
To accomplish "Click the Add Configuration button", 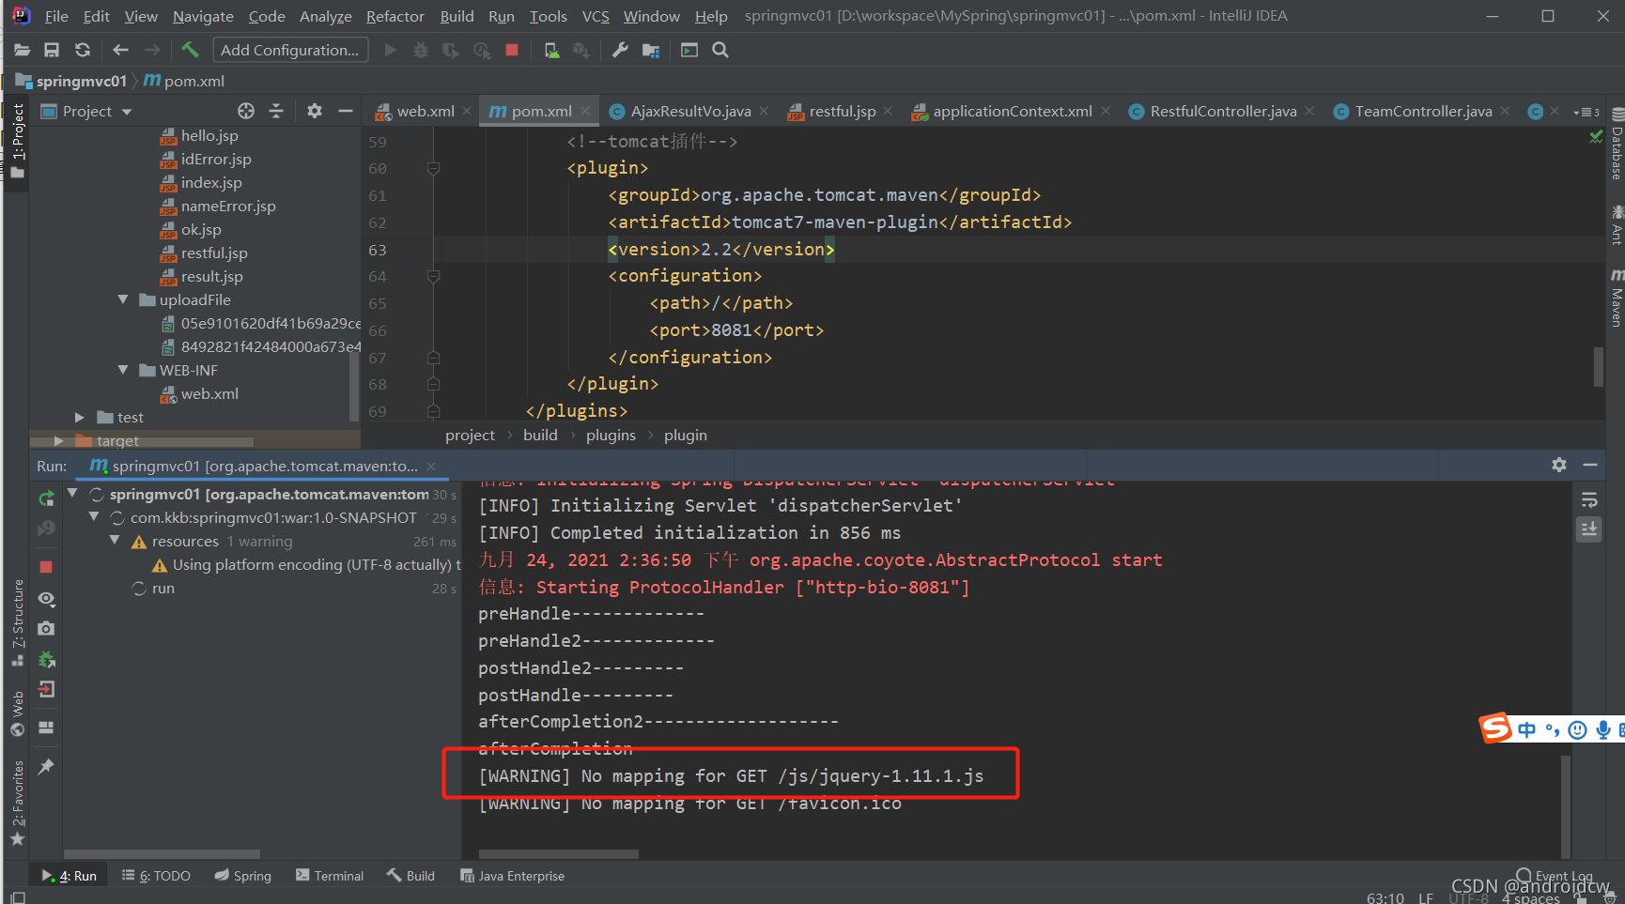I will click(290, 50).
